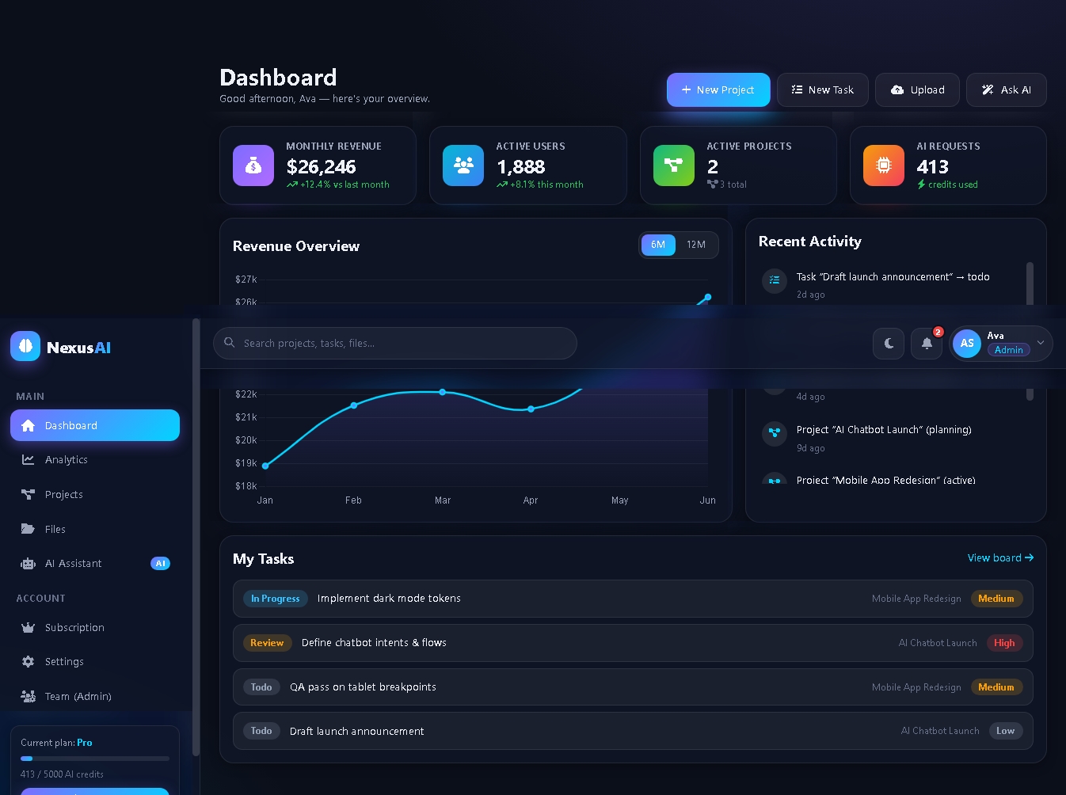Click the Settings gear icon
The height and width of the screenshot is (795, 1066).
[28, 661]
